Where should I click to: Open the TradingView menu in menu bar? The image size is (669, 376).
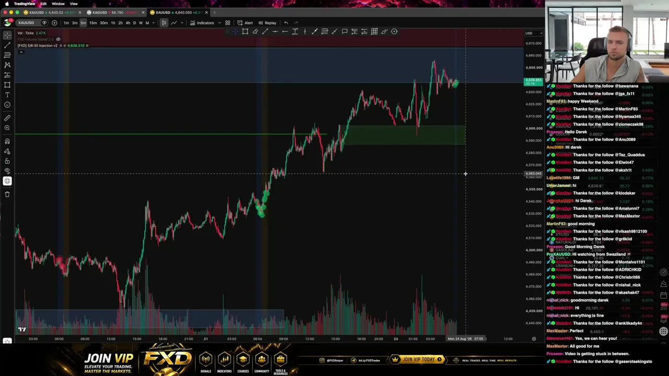click(x=25, y=4)
